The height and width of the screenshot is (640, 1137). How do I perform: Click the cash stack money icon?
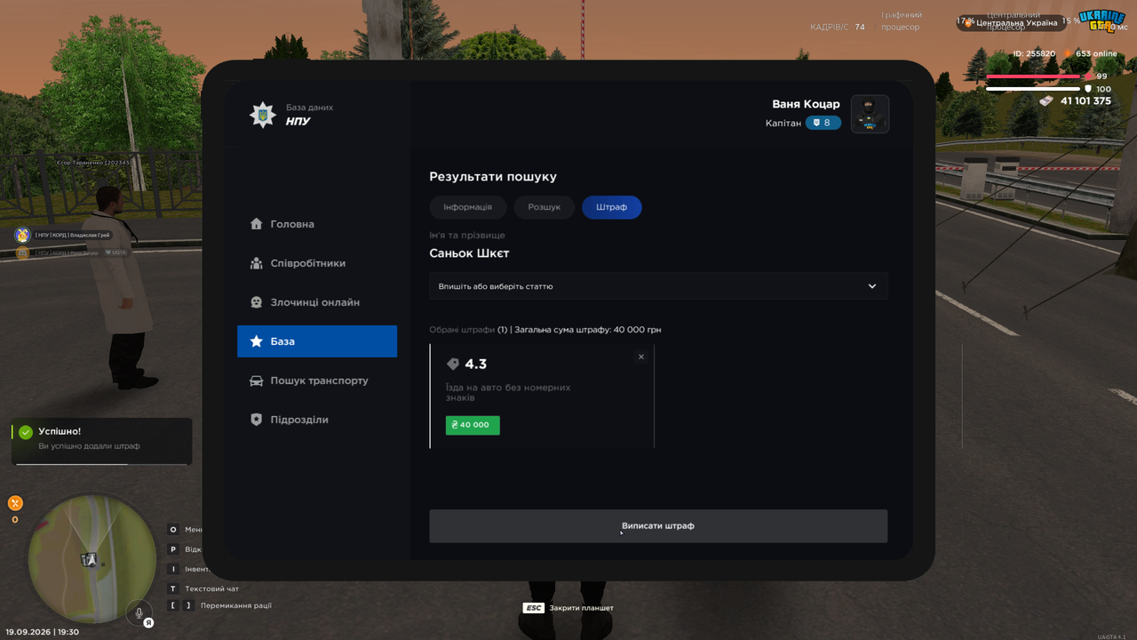1047,101
